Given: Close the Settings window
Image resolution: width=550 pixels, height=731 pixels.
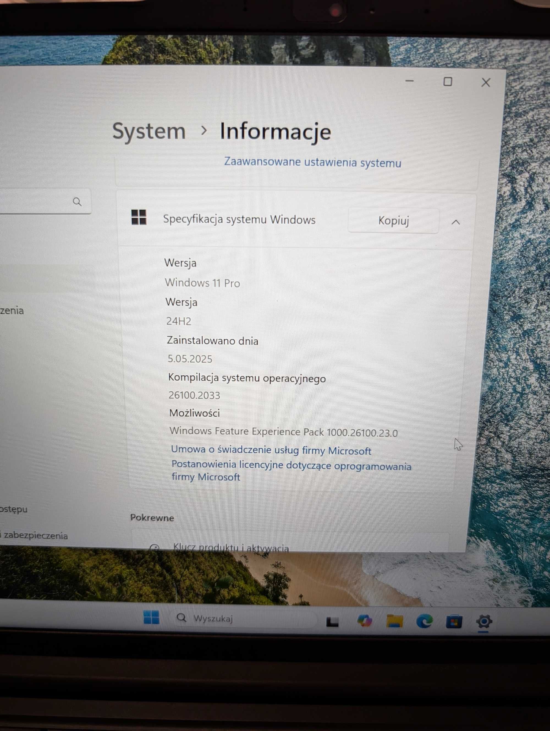Looking at the screenshot, I should 486,82.
